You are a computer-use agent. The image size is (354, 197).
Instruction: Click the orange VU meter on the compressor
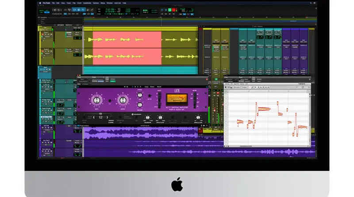click(x=177, y=100)
